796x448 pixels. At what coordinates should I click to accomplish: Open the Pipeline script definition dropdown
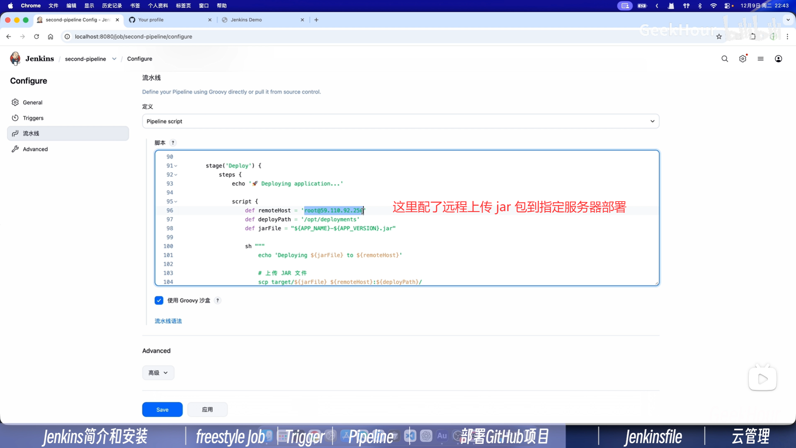pyautogui.click(x=400, y=121)
